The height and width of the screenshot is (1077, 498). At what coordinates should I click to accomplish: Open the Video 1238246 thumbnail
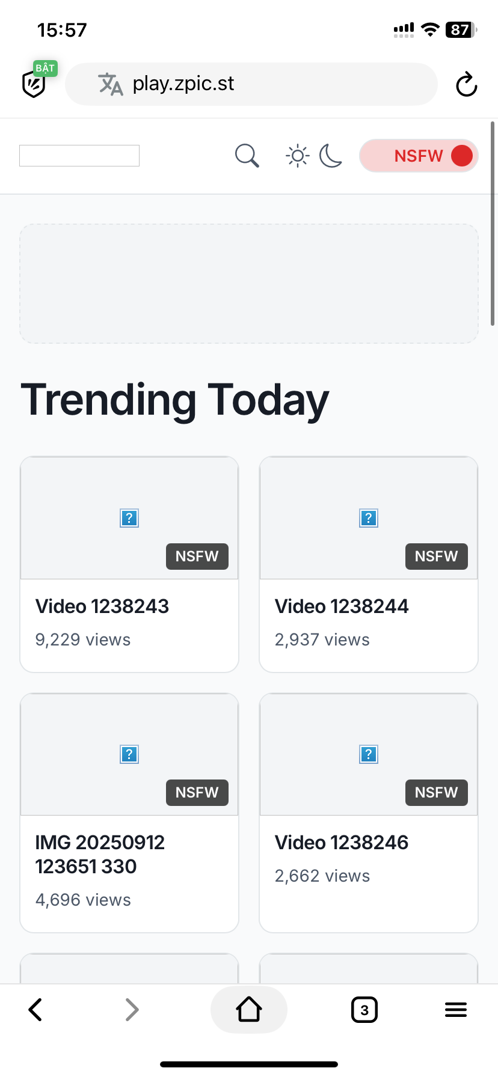click(x=369, y=754)
